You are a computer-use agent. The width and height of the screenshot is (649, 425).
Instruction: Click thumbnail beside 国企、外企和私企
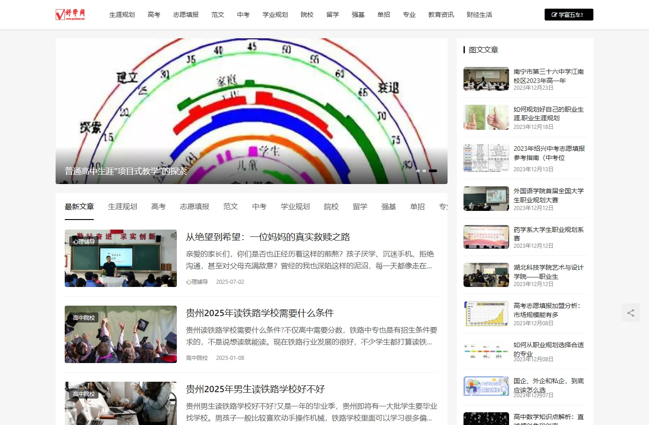click(486, 386)
